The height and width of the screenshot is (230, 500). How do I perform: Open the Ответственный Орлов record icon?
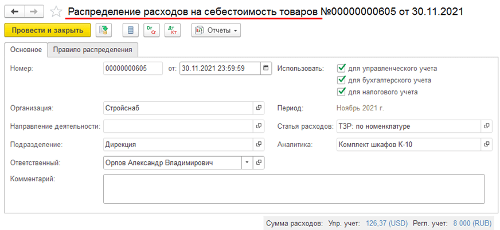(259, 162)
